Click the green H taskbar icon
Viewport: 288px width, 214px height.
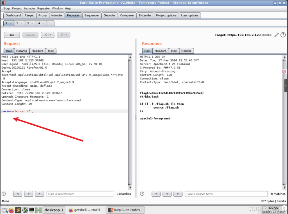click(x=39, y=210)
